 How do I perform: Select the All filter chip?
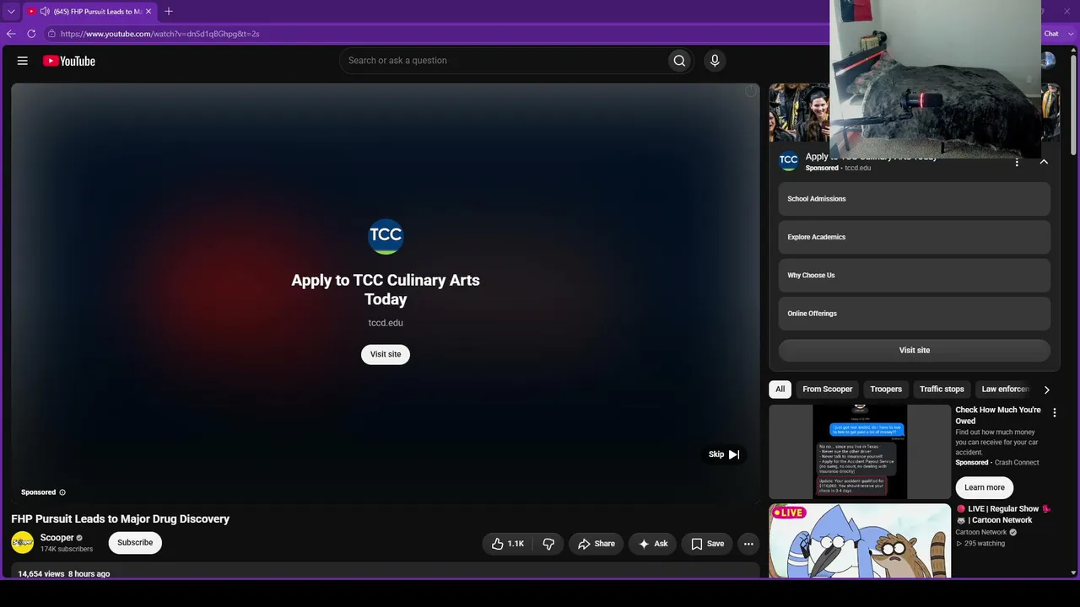click(780, 389)
